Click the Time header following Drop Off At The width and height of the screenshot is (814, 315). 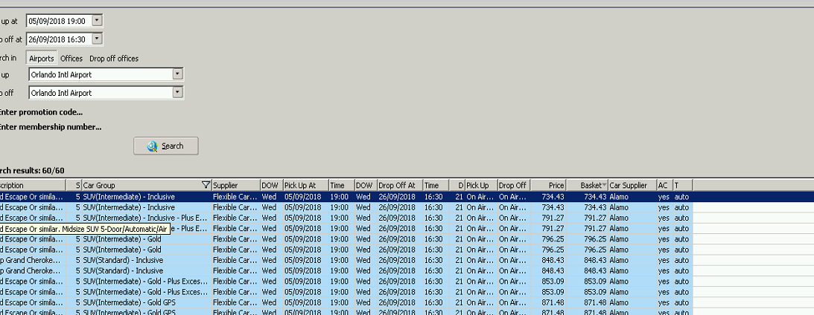(436, 185)
